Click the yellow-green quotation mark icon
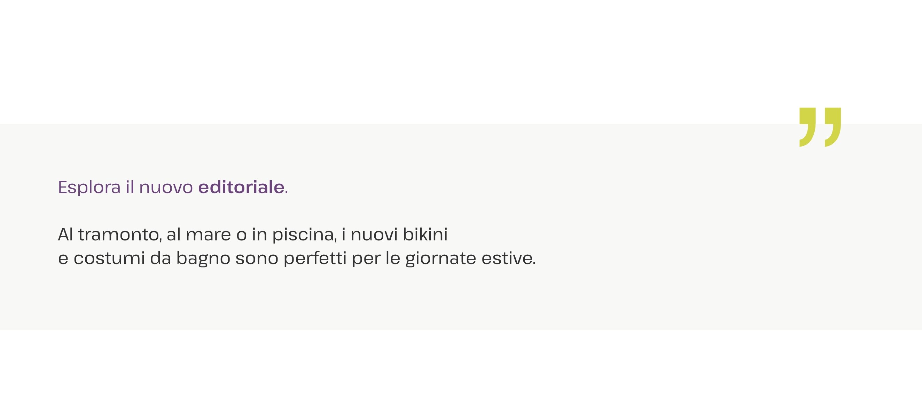This screenshot has height=398, width=922. pos(820,127)
